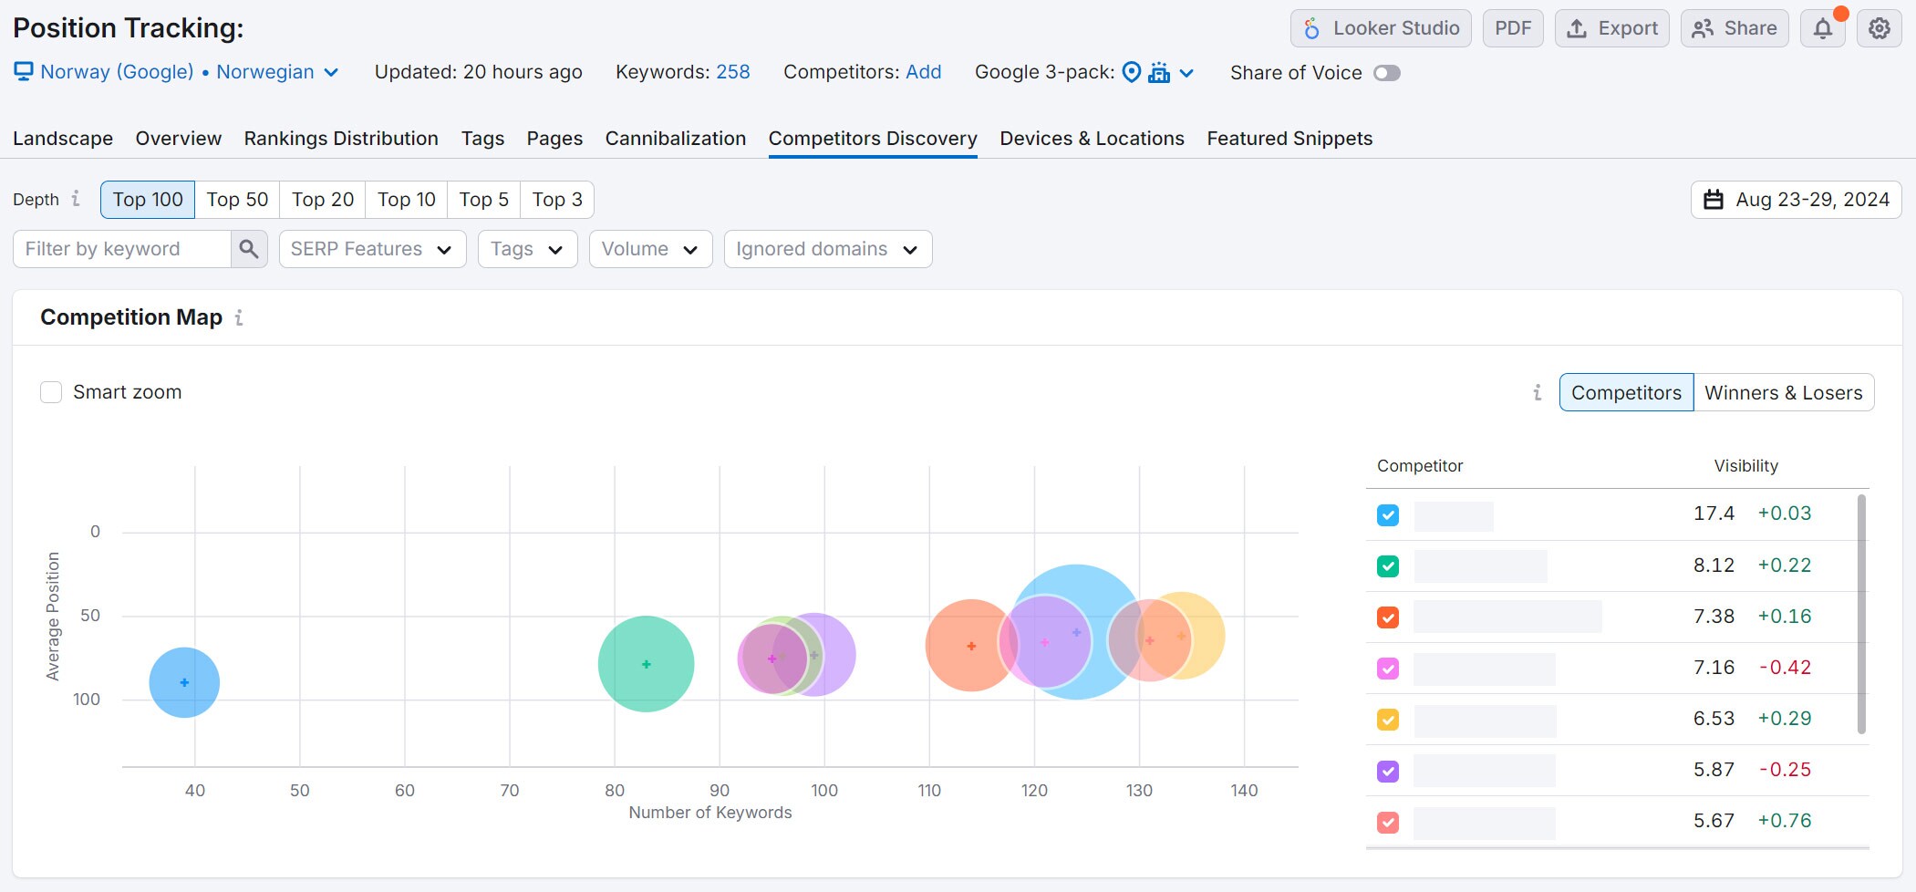Click the info icon beside Competitors button
The image size is (1916, 892).
(x=1537, y=392)
